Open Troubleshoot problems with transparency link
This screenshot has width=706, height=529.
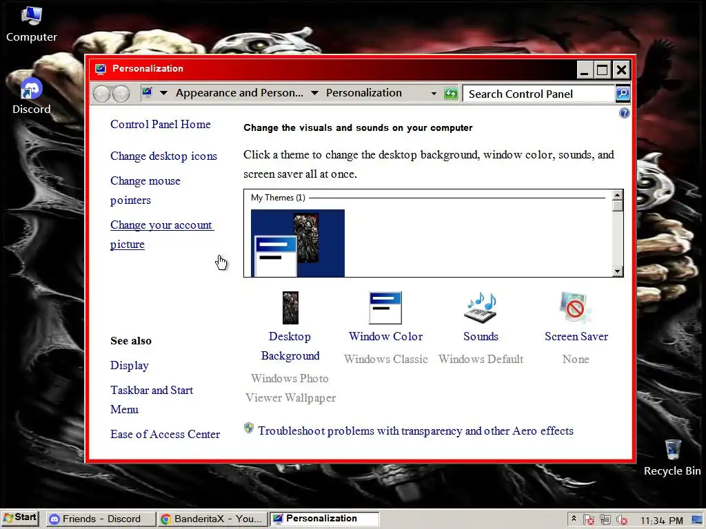[x=416, y=431]
